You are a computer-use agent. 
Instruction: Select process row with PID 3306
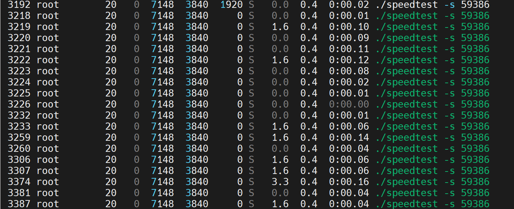pyautogui.click(x=19, y=160)
